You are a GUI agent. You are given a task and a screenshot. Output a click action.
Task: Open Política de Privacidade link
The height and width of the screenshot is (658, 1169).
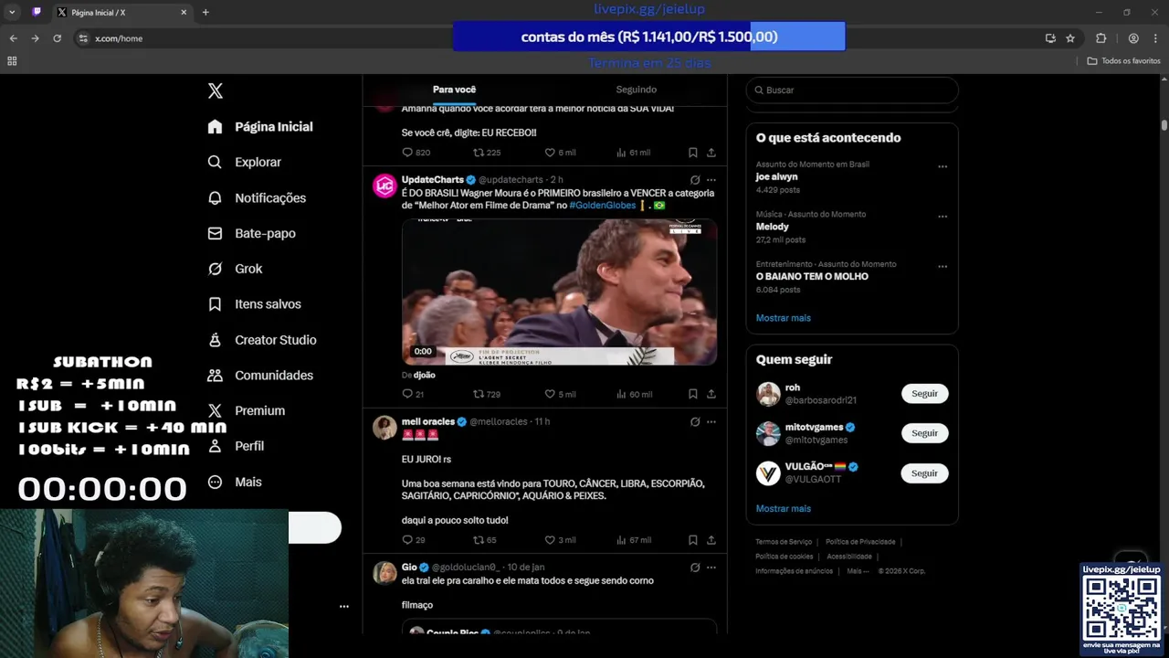pos(860,542)
